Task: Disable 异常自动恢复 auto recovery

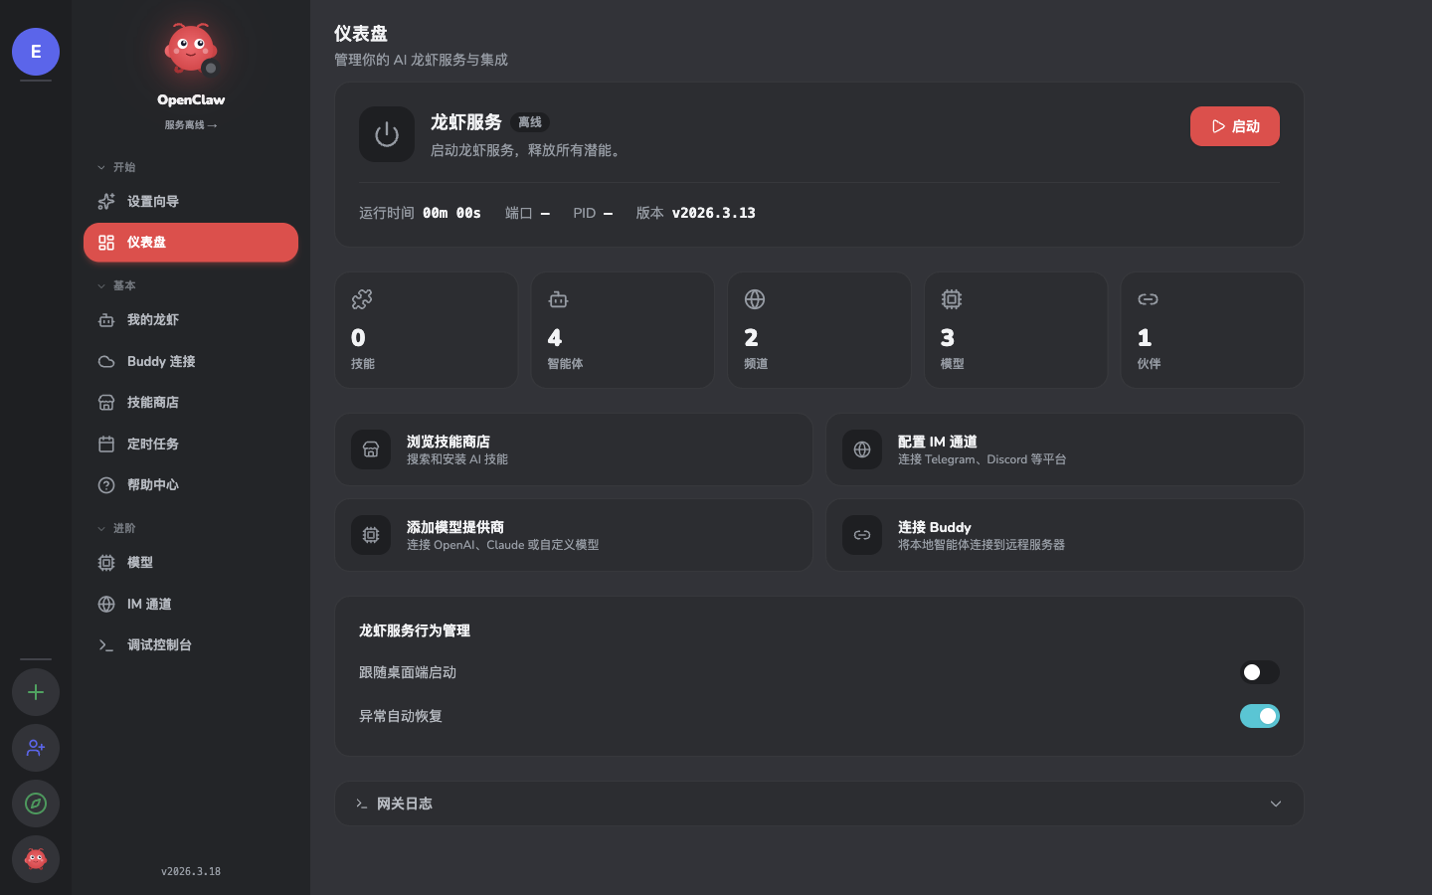Action: pos(1260,716)
